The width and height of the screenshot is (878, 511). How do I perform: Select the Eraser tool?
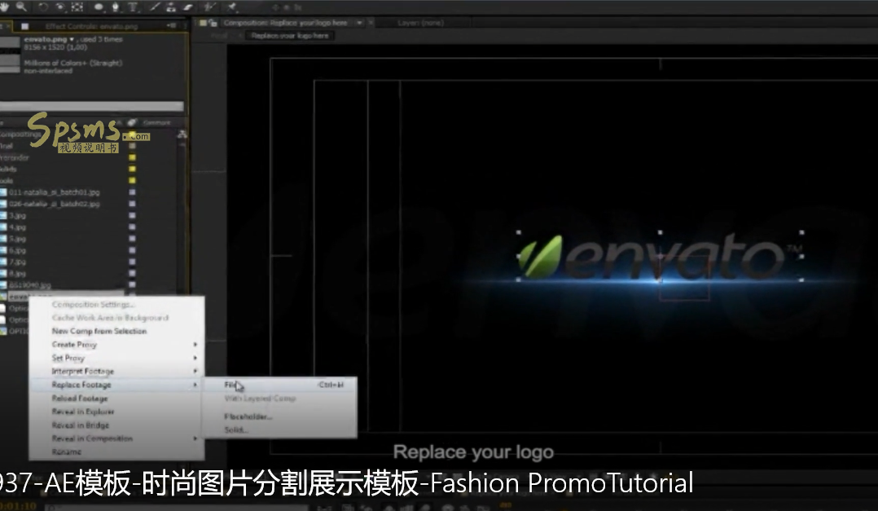(x=188, y=7)
